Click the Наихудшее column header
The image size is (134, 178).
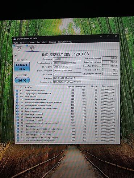(80, 86)
